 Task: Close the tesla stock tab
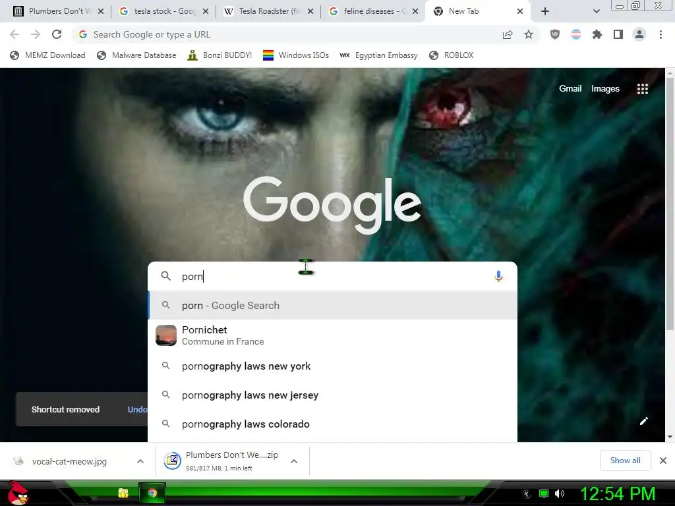click(x=206, y=11)
